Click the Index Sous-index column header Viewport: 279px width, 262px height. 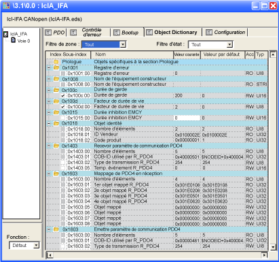pyautogui.click(x=68, y=54)
